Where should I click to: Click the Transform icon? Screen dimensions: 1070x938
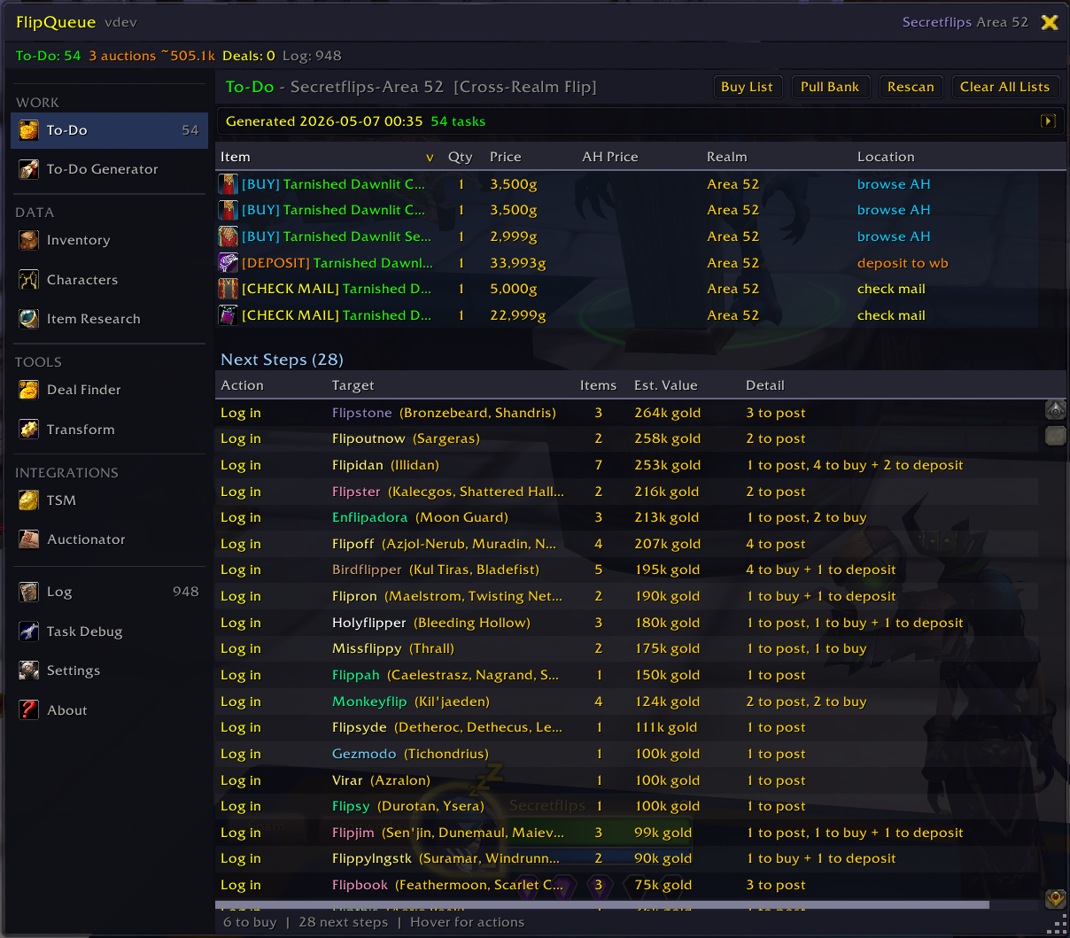29,430
